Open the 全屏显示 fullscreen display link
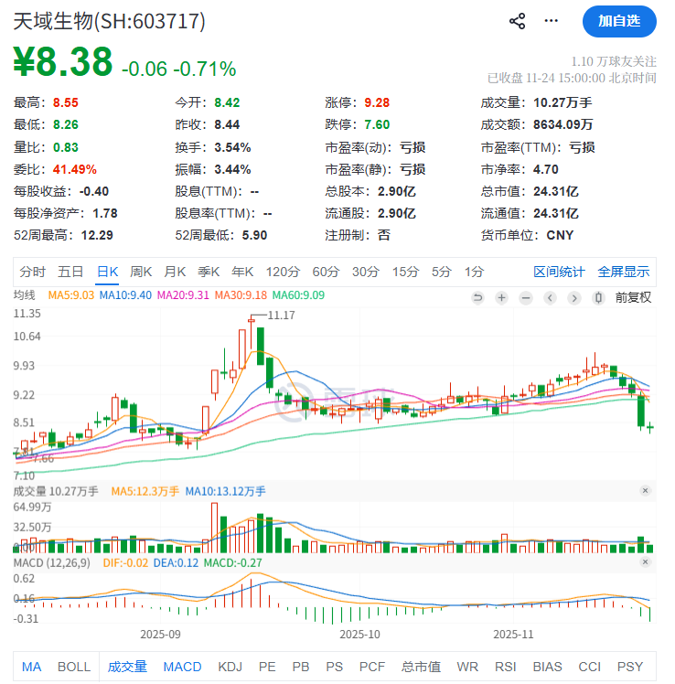Screen dimensions: 675x684 click(x=624, y=272)
